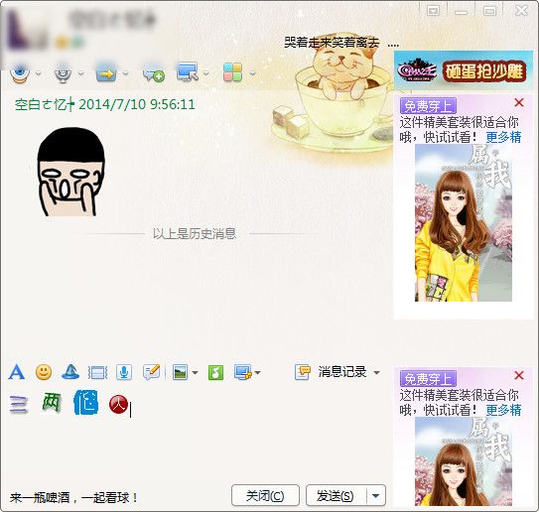Open the upper 更多精 link
Viewport: 539px width, 512px height.
(503, 137)
